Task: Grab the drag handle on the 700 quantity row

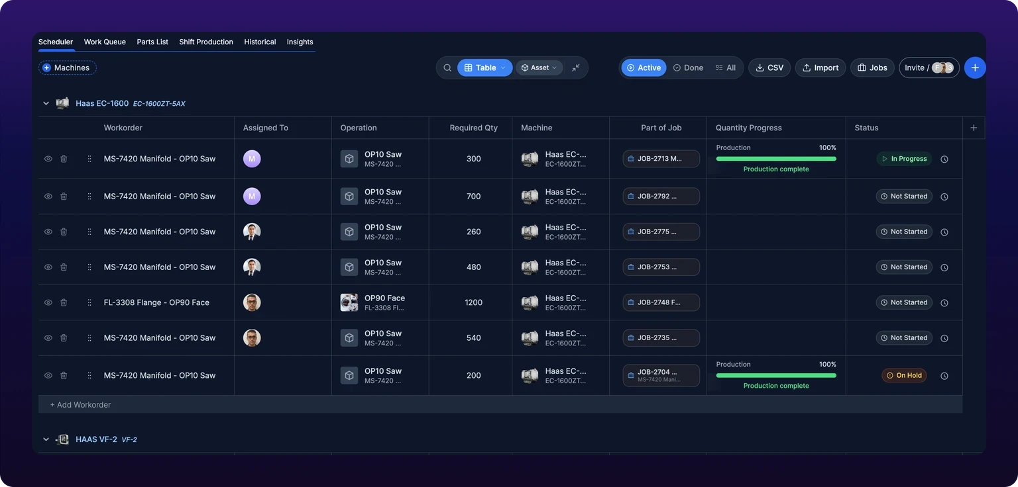Action: tap(89, 197)
